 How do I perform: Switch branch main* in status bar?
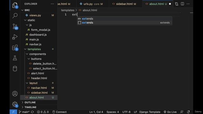point(24,112)
